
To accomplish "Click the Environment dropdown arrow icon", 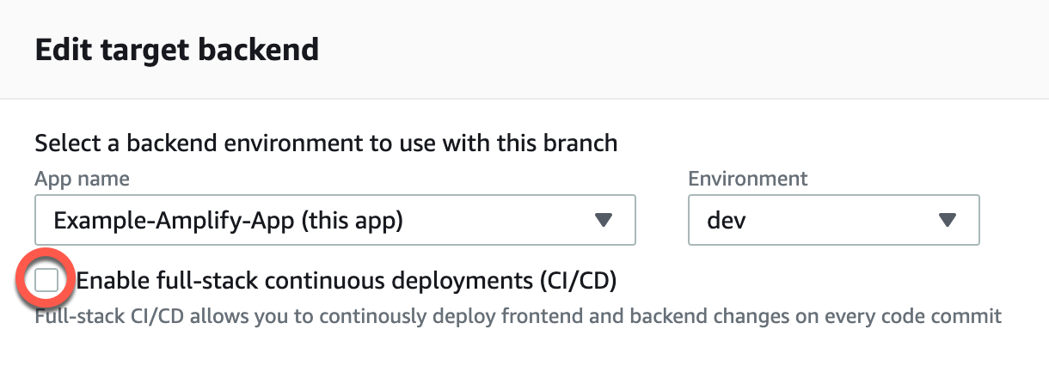I will (948, 220).
